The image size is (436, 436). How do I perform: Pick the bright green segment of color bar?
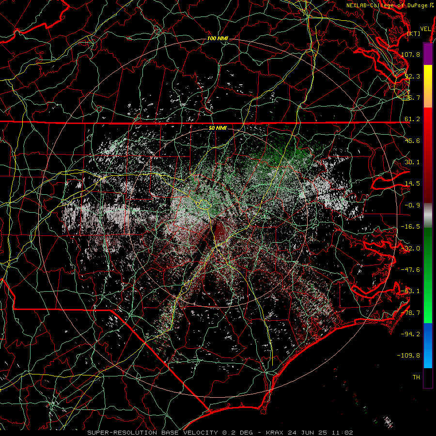point(428,276)
